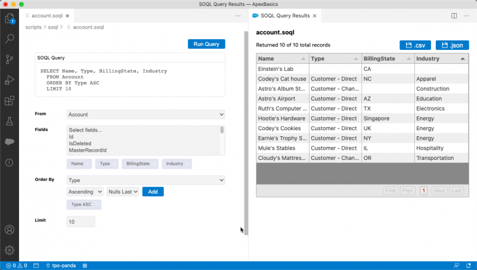Image resolution: width=477 pixels, height=270 pixels.
Task: Click the Transportation industry cell
Action: click(x=441, y=158)
